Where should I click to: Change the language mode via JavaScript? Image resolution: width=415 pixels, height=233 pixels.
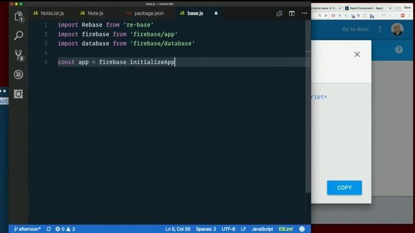pos(262,229)
